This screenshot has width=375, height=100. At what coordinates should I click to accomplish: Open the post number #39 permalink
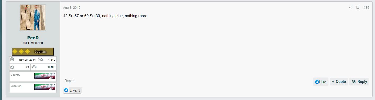(x=366, y=8)
